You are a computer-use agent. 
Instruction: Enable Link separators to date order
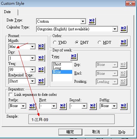point(11,95)
